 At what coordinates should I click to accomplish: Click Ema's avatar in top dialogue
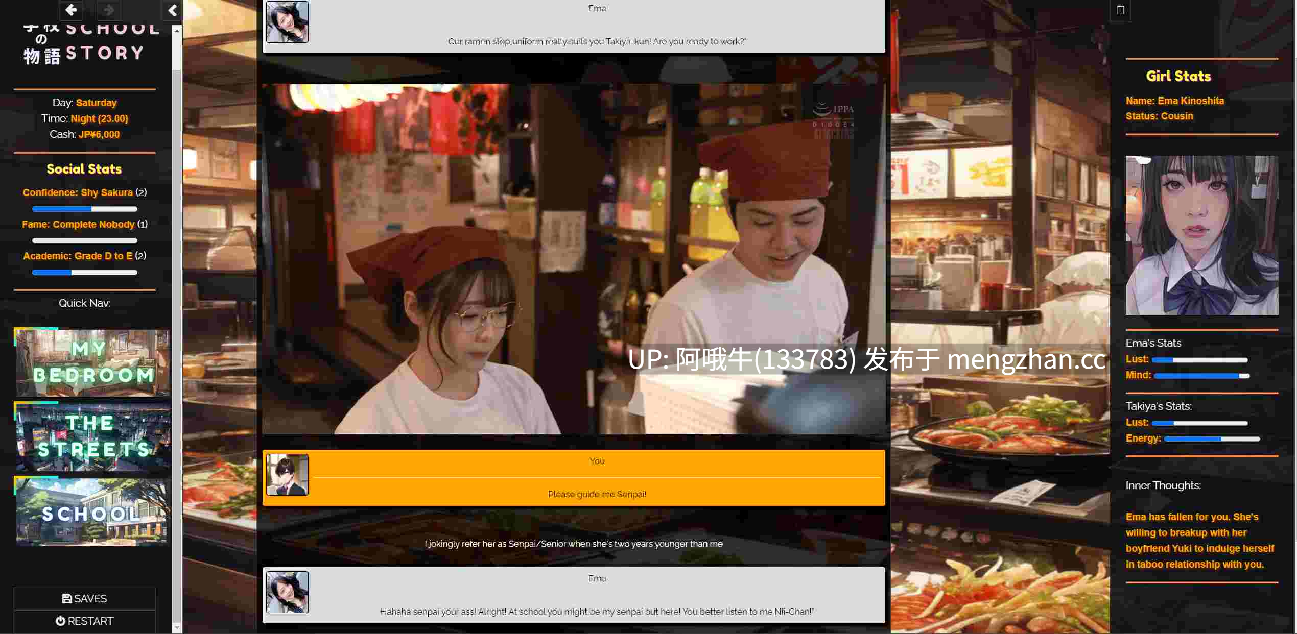point(287,21)
